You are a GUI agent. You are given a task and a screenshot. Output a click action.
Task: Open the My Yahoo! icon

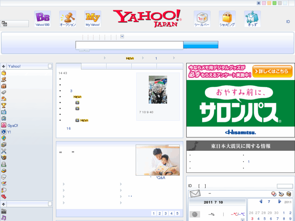click(x=93, y=19)
